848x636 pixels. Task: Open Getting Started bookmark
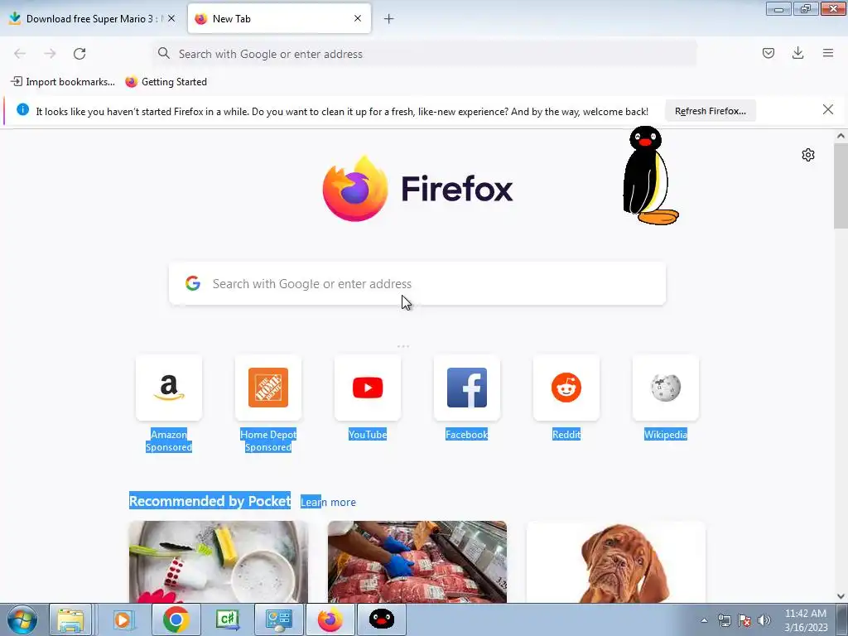click(x=166, y=82)
